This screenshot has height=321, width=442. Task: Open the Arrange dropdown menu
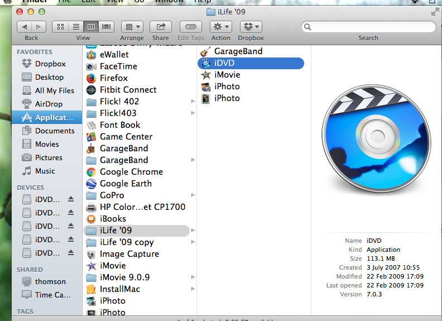pos(132,27)
